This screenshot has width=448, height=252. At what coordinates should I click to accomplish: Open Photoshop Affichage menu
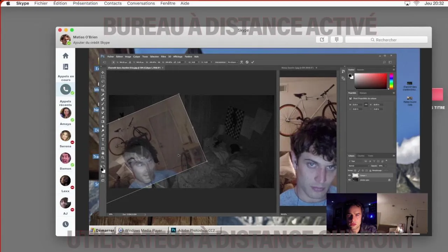coord(178,56)
